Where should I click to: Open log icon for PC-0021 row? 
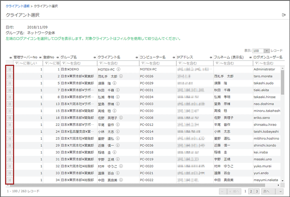(10, 173)
